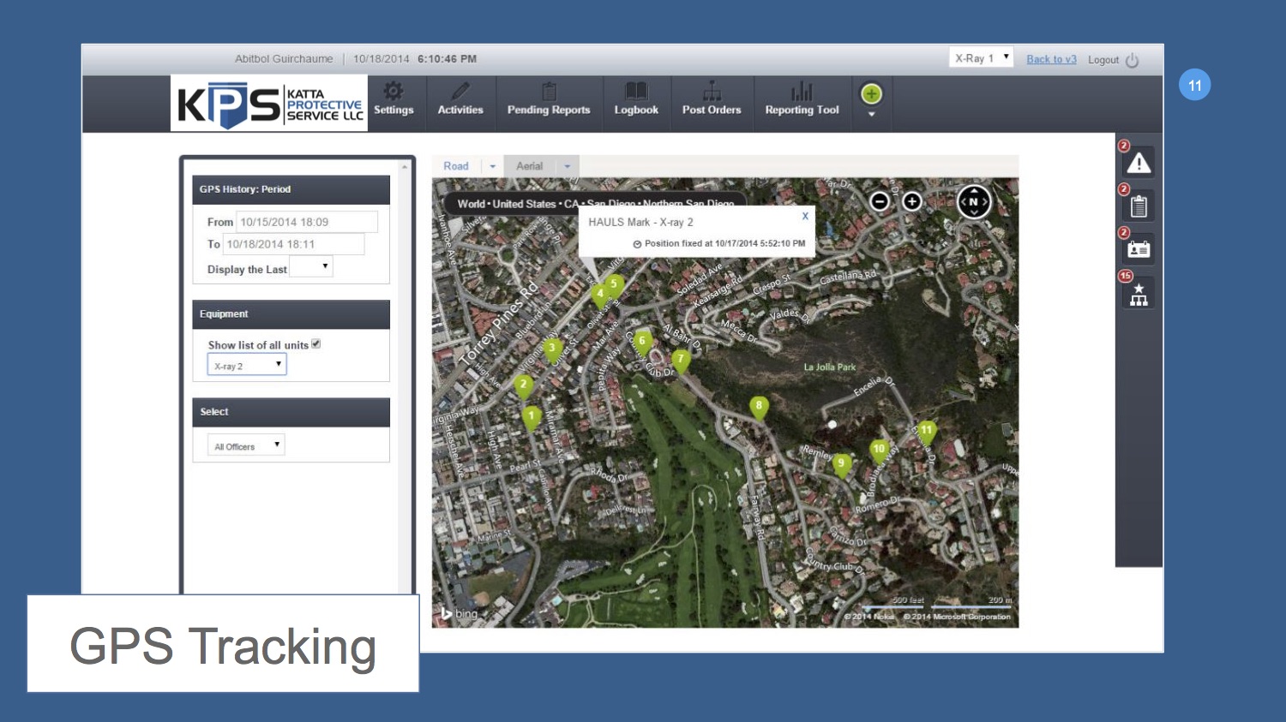Switch to Road map view

tap(456, 166)
